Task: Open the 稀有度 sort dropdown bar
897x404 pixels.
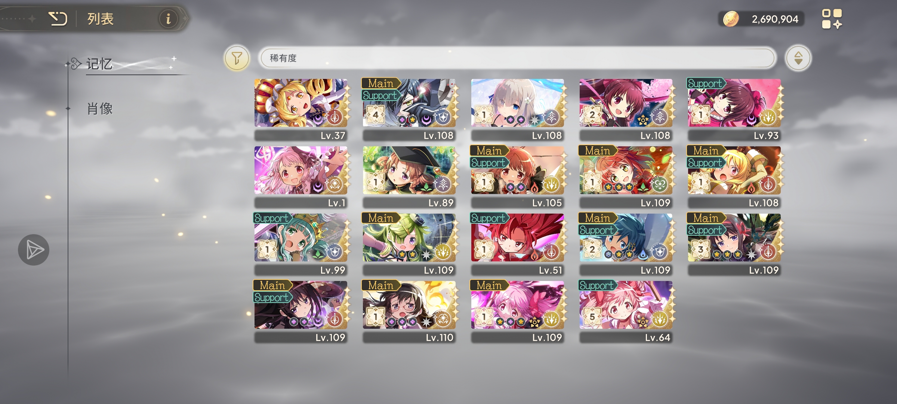Action: [x=517, y=58]
